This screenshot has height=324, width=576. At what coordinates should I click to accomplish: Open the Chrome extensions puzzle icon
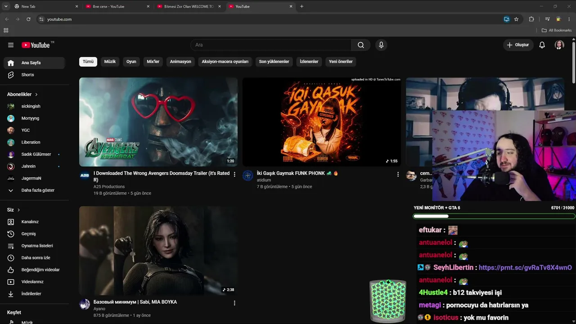pos(531,19)
